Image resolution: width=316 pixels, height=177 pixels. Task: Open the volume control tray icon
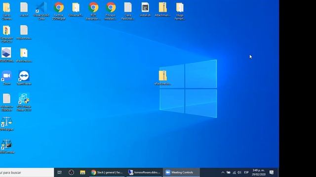pos(239,173)
